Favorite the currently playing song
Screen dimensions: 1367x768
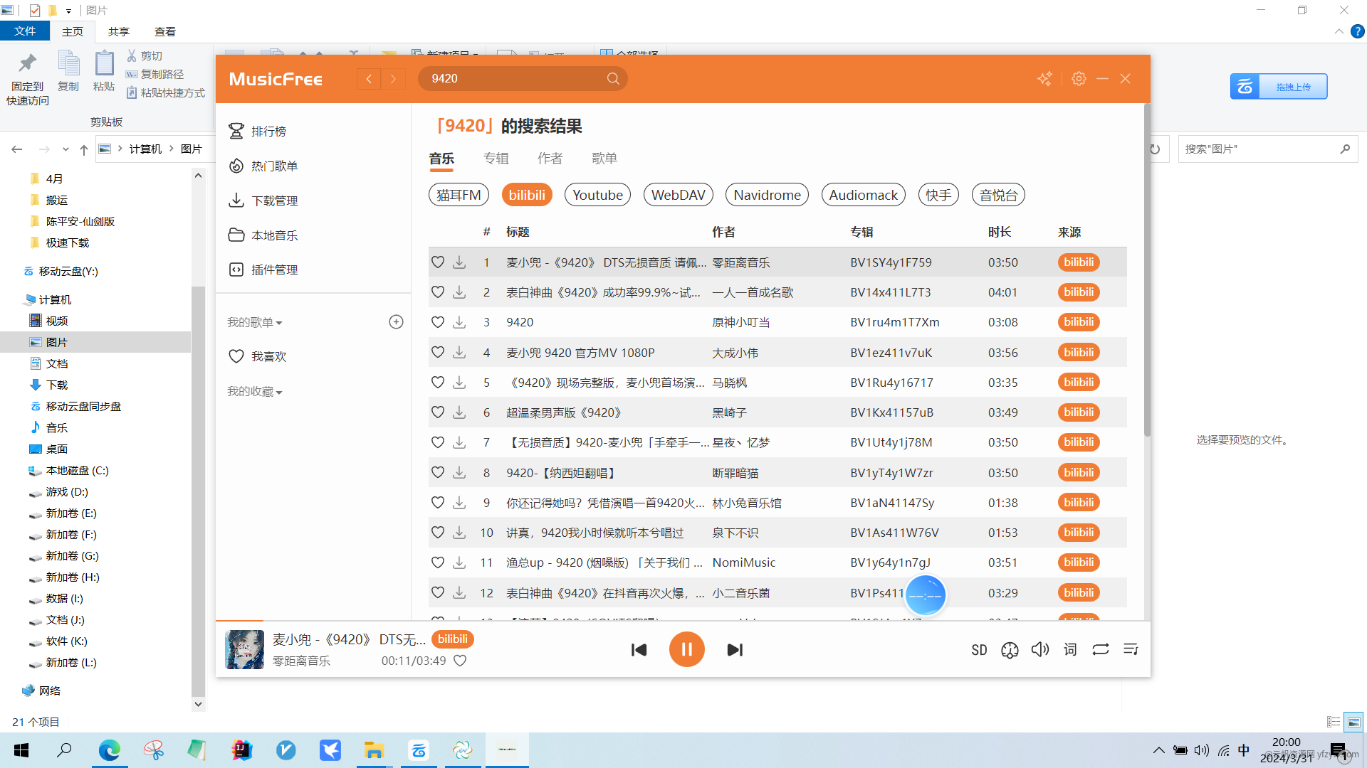click(x=460, y=661)
